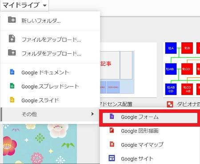The image size is (200, 164).
Task: Click the file upload icon
Action: tap(12, 39)
